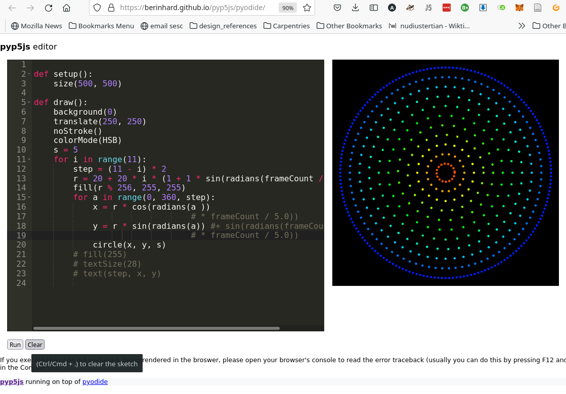Show more bookmarks with the chevron
The image size is (566, 394).
click(x=521, y=26)
